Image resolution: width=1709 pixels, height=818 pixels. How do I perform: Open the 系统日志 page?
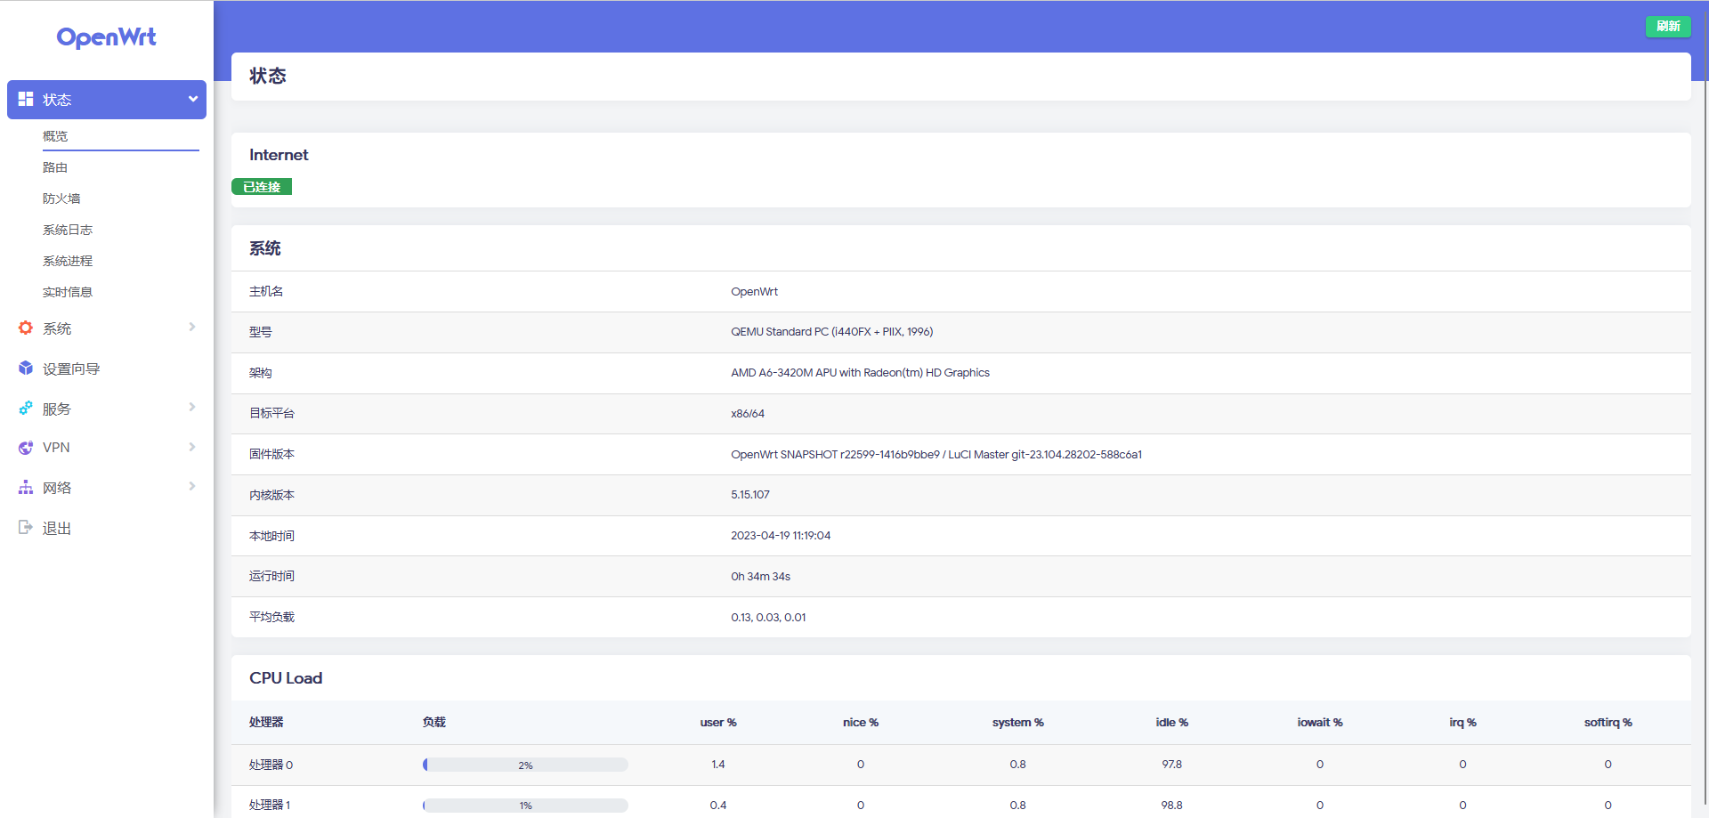(68, 229)
